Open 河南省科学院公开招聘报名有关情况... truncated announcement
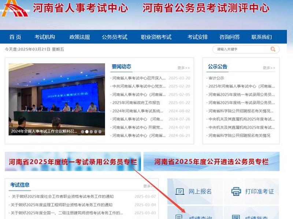Image resolution: width=293 pixels, height=219 pixels. 241,111
